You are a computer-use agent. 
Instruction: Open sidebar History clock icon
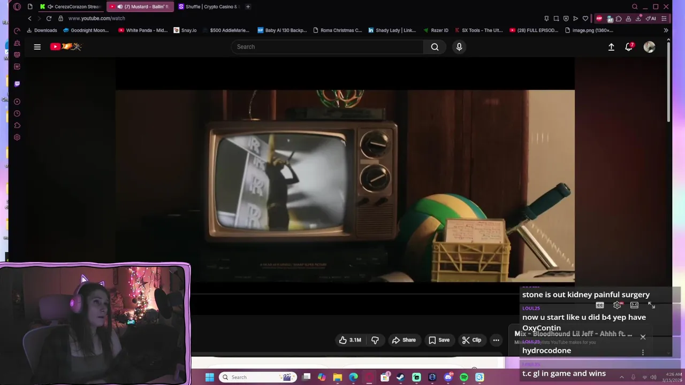[17, 113]
